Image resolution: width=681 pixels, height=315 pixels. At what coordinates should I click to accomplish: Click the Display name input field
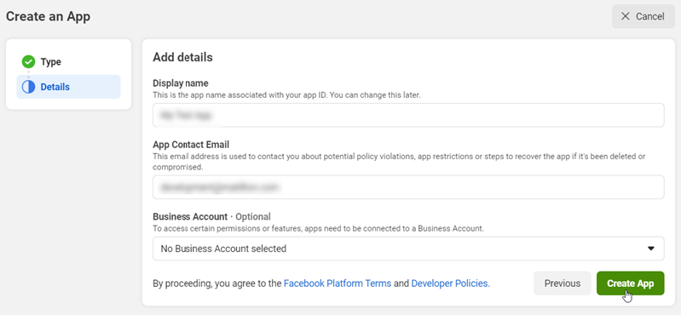(x=408, y=115)
